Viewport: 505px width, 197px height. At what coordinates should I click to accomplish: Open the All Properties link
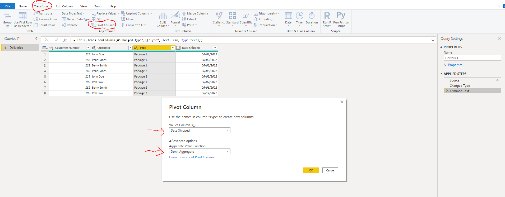(x=453, y=65)
